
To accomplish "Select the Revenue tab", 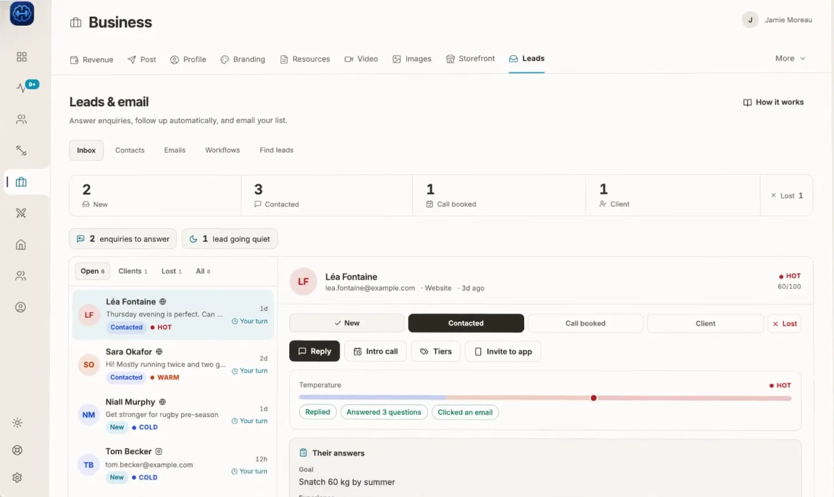I will point(91,59).
